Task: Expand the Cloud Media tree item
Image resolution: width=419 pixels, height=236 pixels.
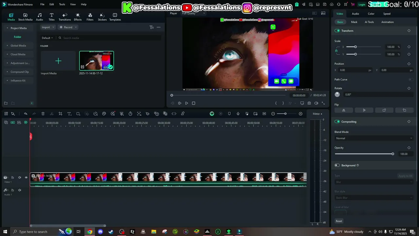Action: coord(18,54)
